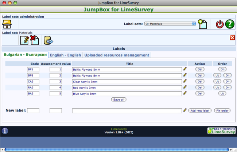Click the Blue Acrylic 3mm title field

click(x=127, y=94)
